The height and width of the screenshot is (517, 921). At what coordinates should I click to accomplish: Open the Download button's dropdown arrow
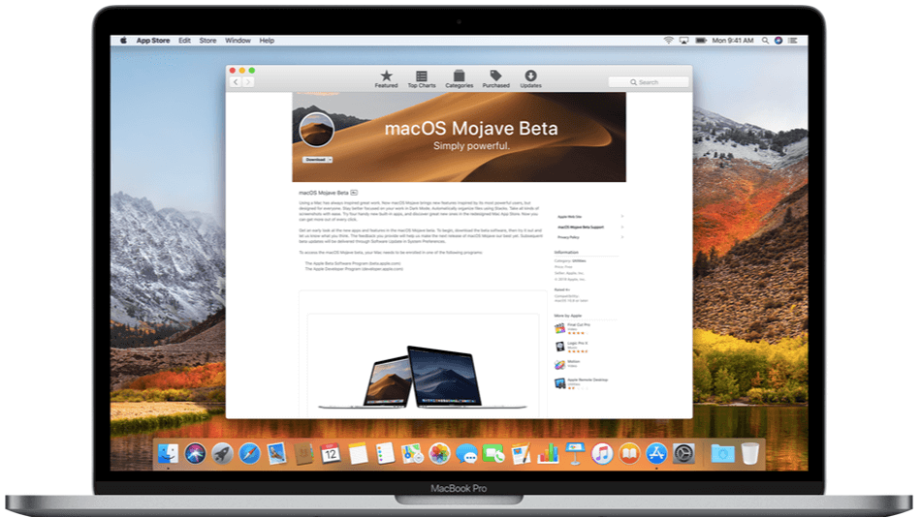tap(330, 160)
